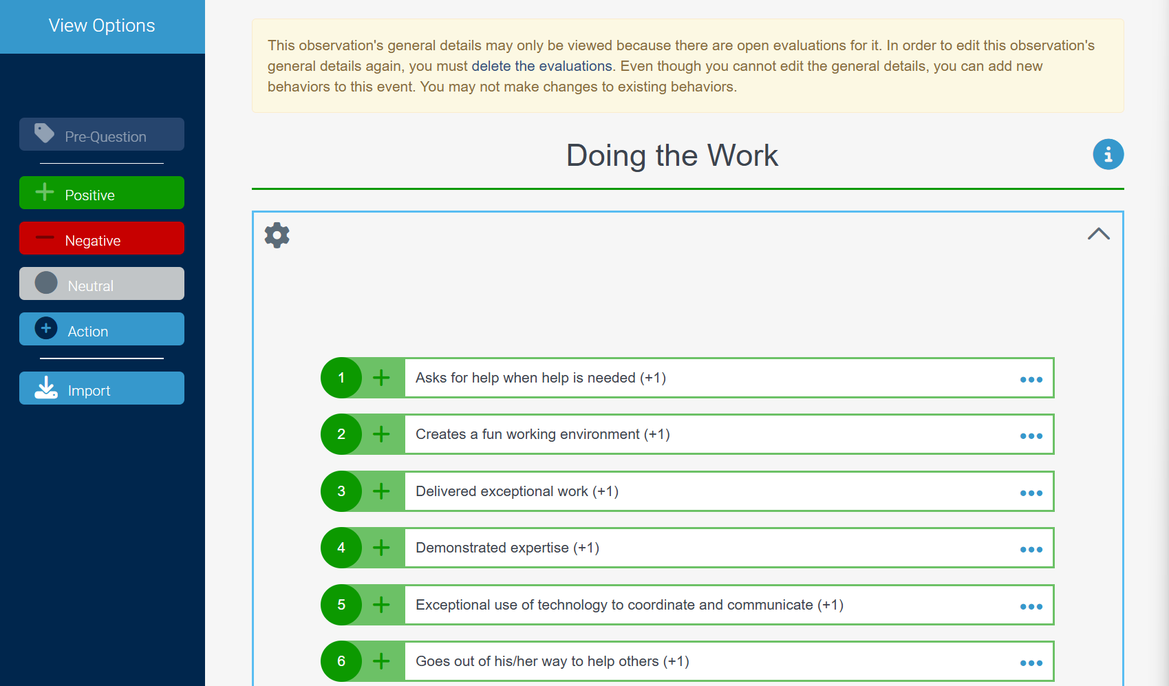Open more options for Demonstrated expertise row
1169x686 pixels.
[1031, 550]
